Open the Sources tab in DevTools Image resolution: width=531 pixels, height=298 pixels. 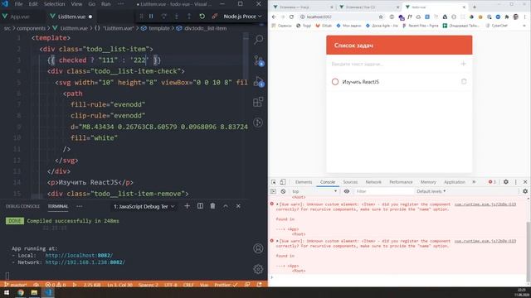pos(350,182)
